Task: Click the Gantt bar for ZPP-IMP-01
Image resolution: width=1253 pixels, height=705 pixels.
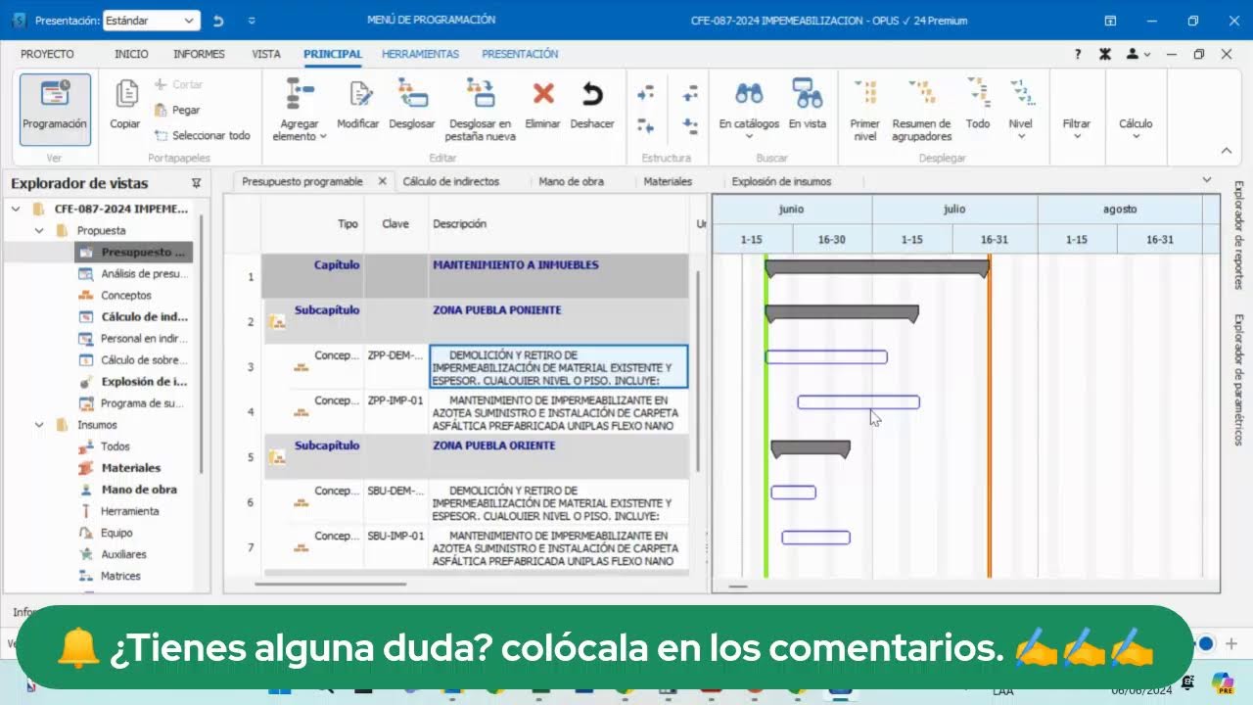Action: click(x=859, y=402)
